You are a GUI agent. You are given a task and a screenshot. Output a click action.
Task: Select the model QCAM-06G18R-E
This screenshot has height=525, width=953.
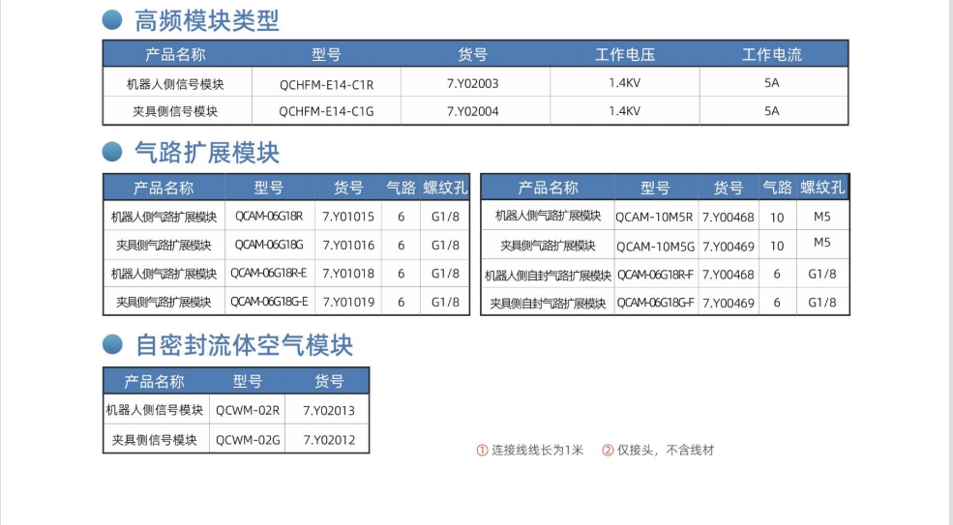269,274
